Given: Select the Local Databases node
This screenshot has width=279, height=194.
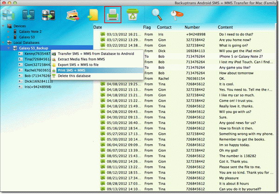Looking at the screenshot, I should (27, 42).
